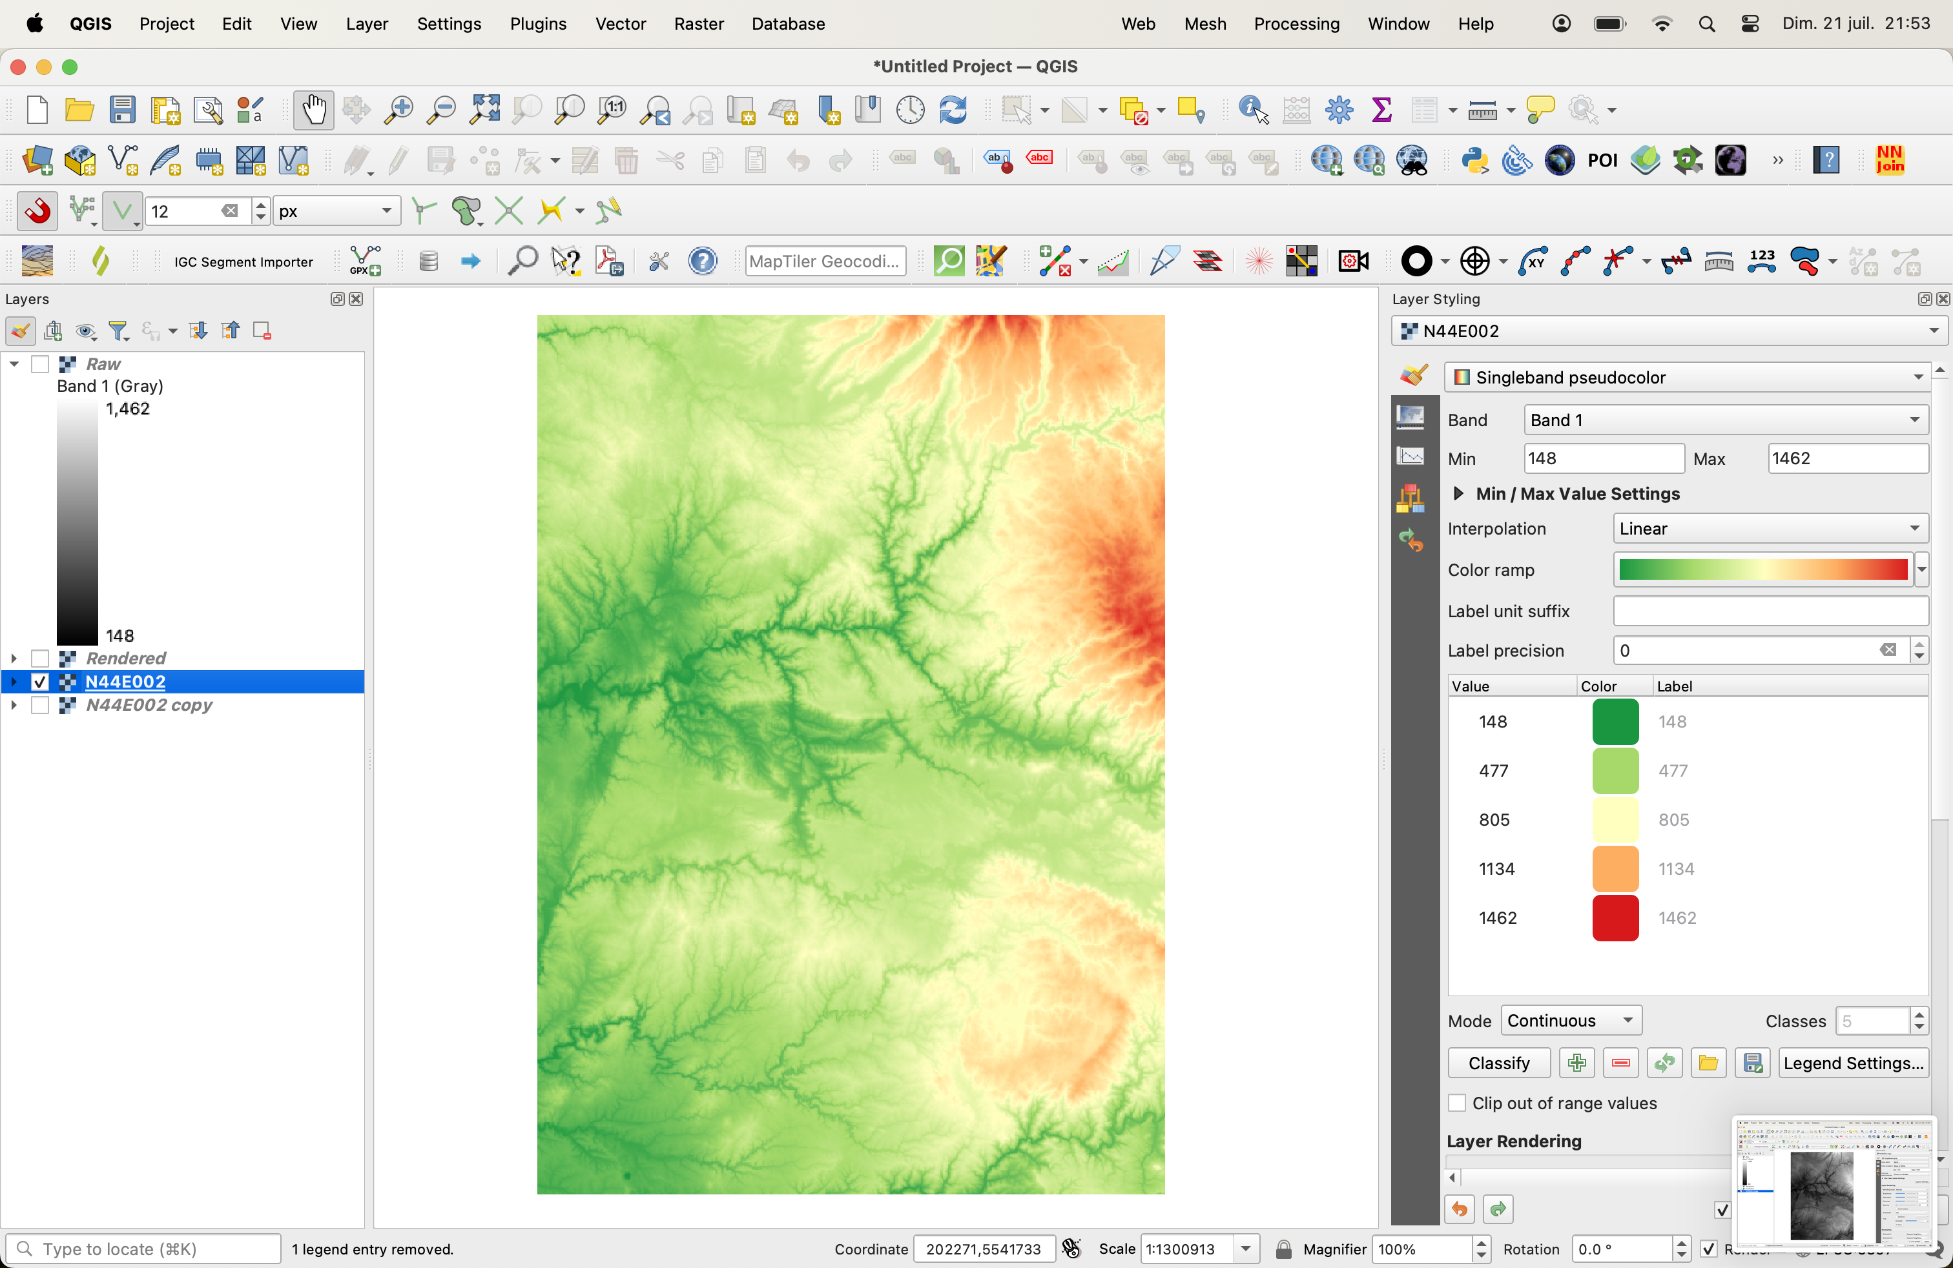Click the red color swatch for 1462
The width and height of the screenshot is (1953, 1268).
point(1616,918)
